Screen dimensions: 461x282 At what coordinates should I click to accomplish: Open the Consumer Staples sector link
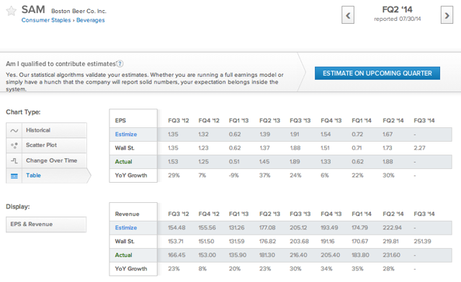pyautogui.click(x=46, y=20)
